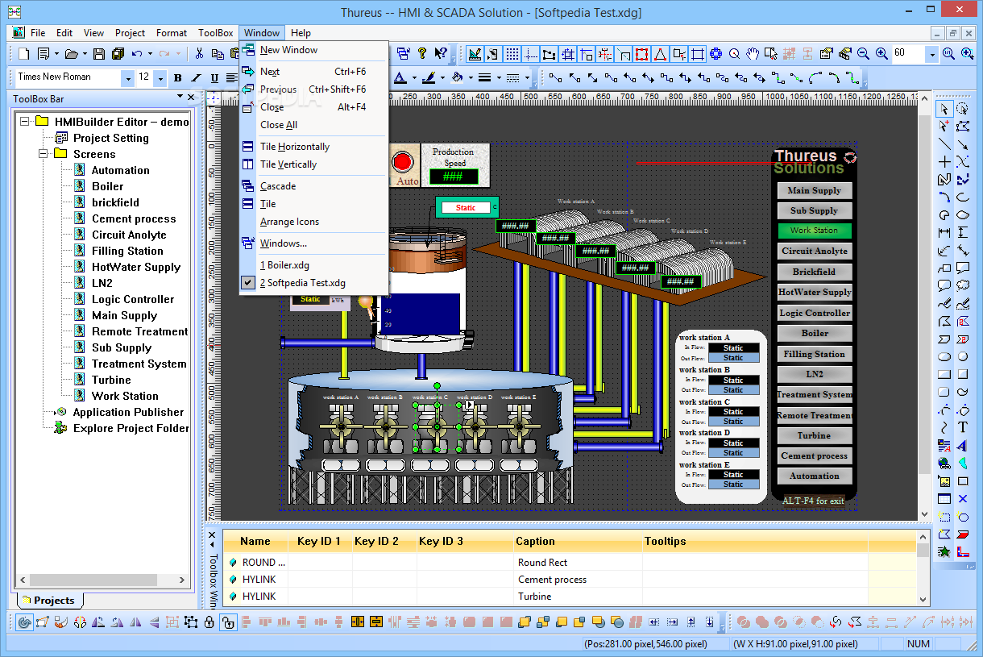Click the green Work Station canvas button
Screen dimensions: 983x657
[x=814, y=231]
